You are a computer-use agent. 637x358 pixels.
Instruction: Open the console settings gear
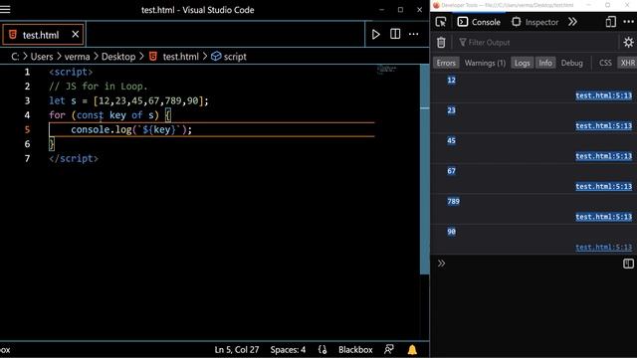point(628,42)
